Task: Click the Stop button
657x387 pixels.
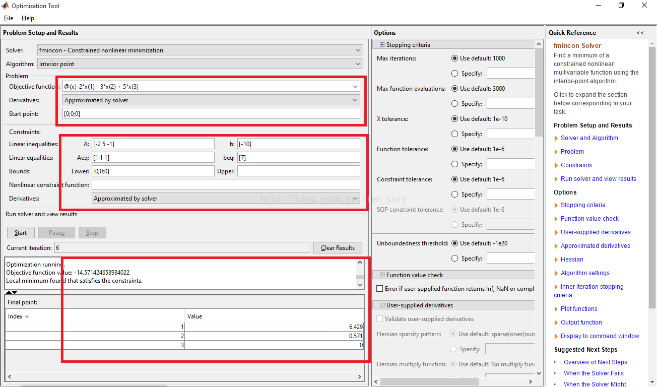Action: [92, 233]
